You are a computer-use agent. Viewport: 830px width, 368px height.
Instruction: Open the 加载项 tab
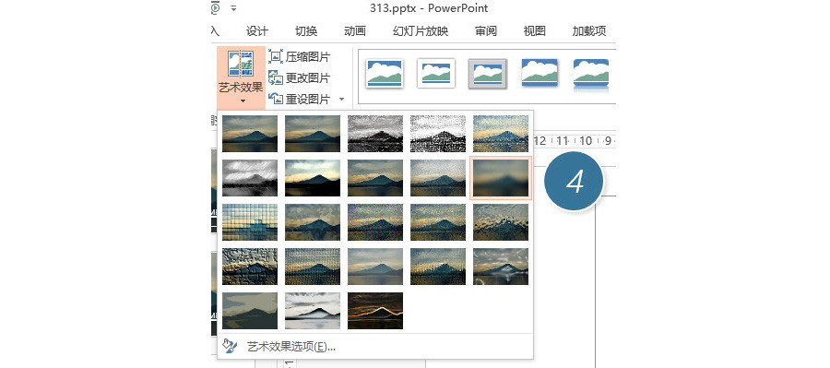(588, 31)
